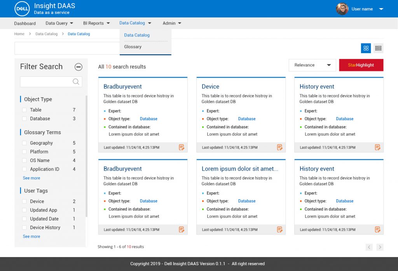The height and width of the screenshot is (271, 398).
Task: Switch to grid view layout
Action: [366, 48]
